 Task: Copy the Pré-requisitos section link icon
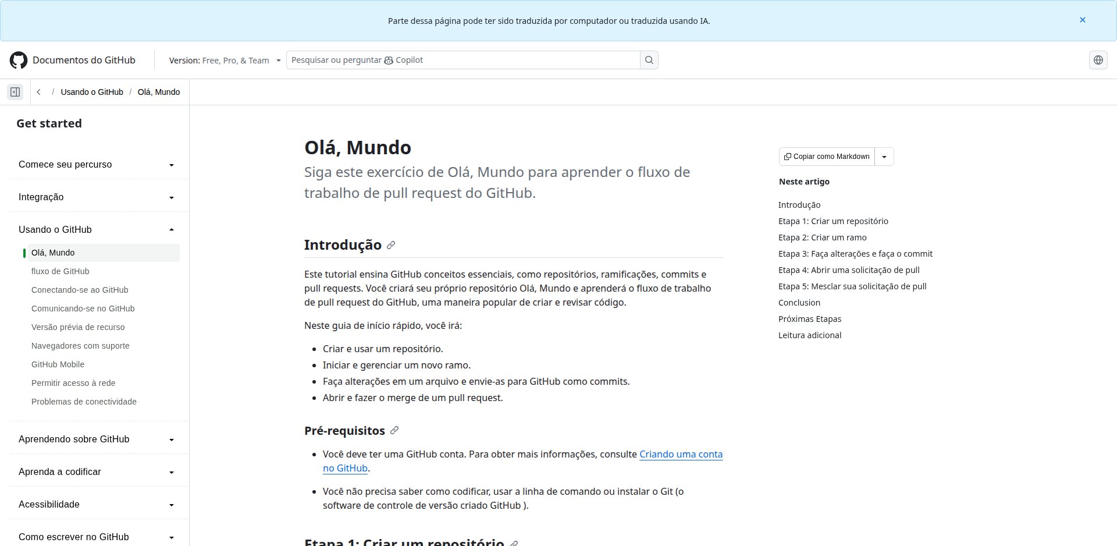tap(394, 430)
